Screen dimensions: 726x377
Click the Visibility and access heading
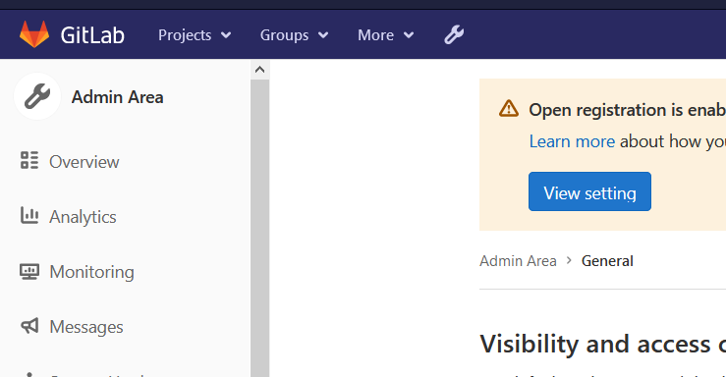(602, 345)
